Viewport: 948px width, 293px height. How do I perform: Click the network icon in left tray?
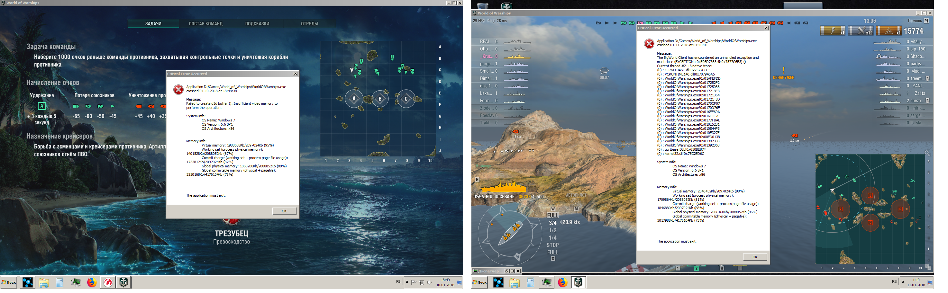click(422, 282)
